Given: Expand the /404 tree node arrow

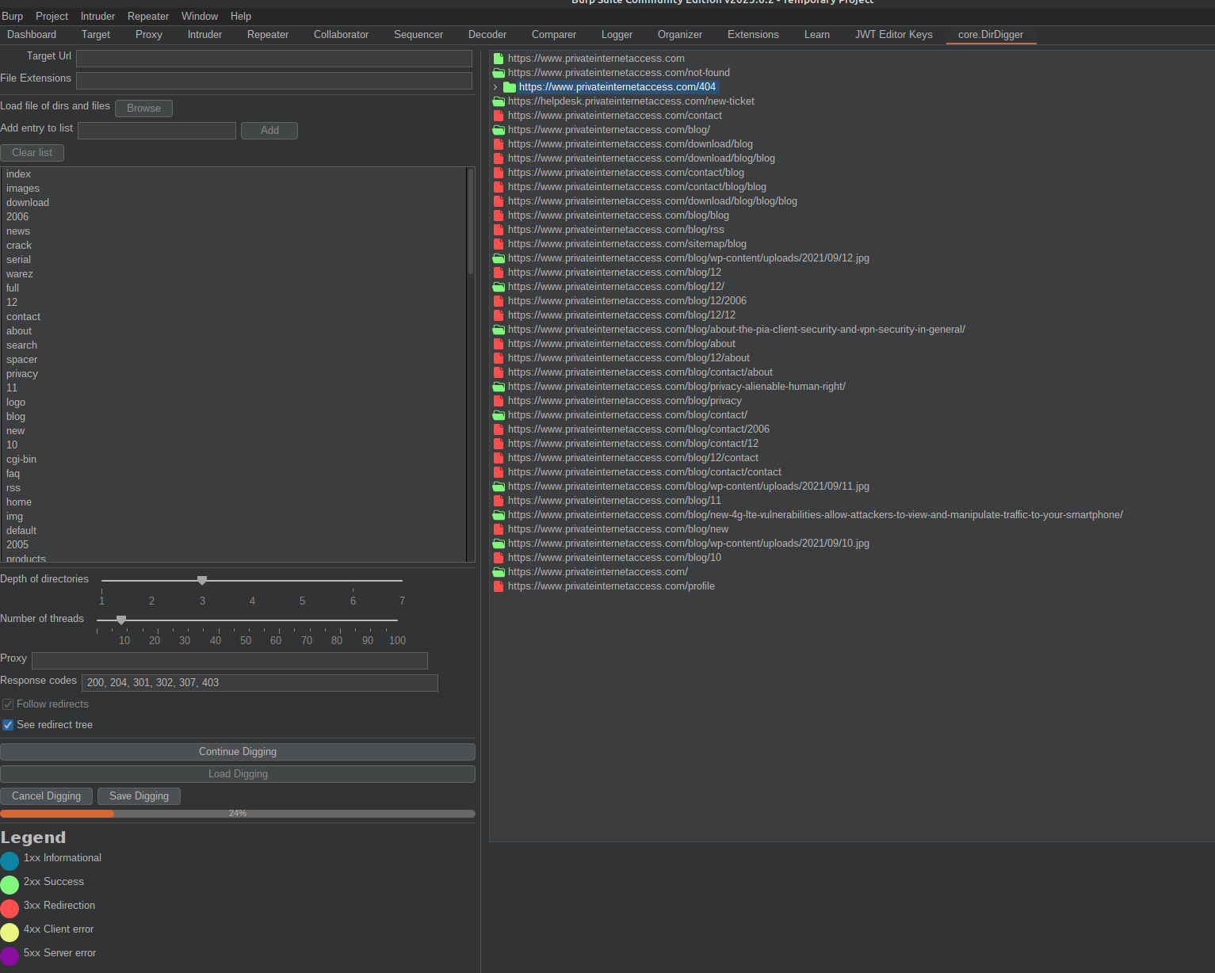Looking at the screenshot, I should point(495,87).
